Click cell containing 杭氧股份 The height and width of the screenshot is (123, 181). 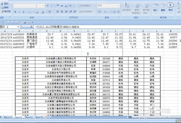[x=33, y=34]
